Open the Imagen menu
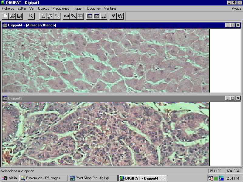This screenshot has height=182, width=243. [x=78, y=8]
